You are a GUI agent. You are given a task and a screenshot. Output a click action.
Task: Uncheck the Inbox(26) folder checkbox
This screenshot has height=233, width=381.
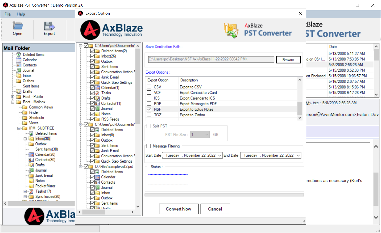click(92, 56)
